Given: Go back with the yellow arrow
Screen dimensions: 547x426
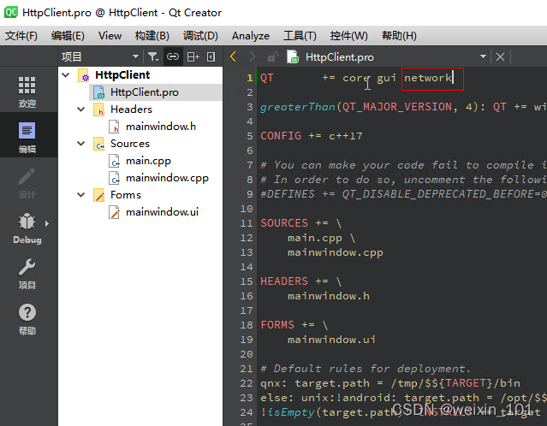Looking at the screenshot, I should point(234,56).
